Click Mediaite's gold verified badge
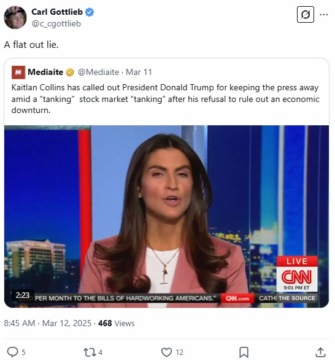 (x=70, y=72)
